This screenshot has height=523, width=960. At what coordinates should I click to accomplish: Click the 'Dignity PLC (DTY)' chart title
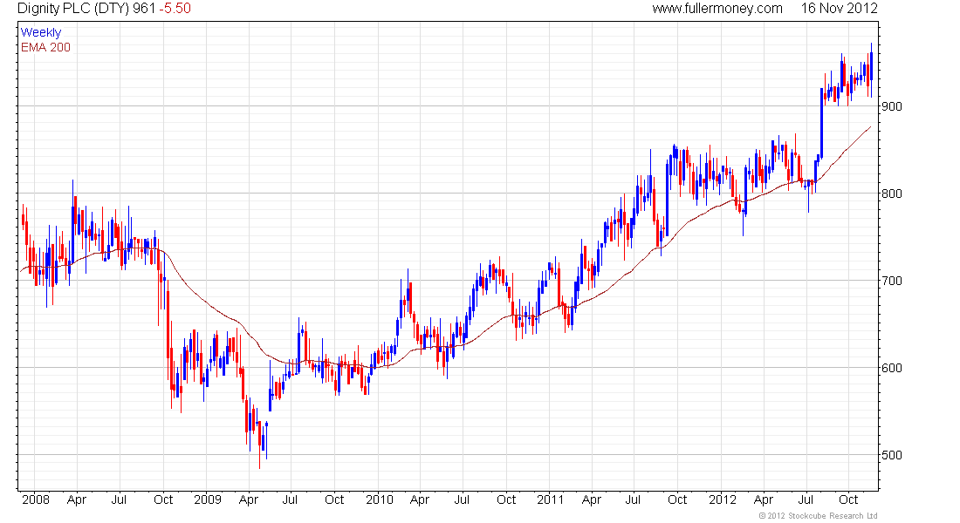click(72, 9)
